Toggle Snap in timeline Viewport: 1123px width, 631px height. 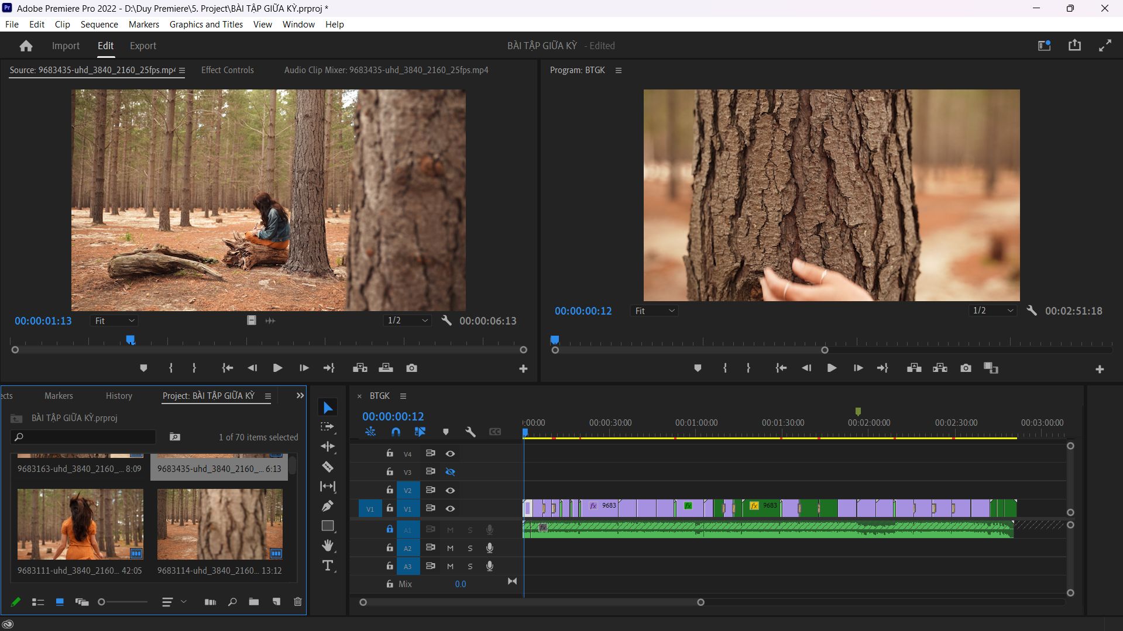pos(396,432)
